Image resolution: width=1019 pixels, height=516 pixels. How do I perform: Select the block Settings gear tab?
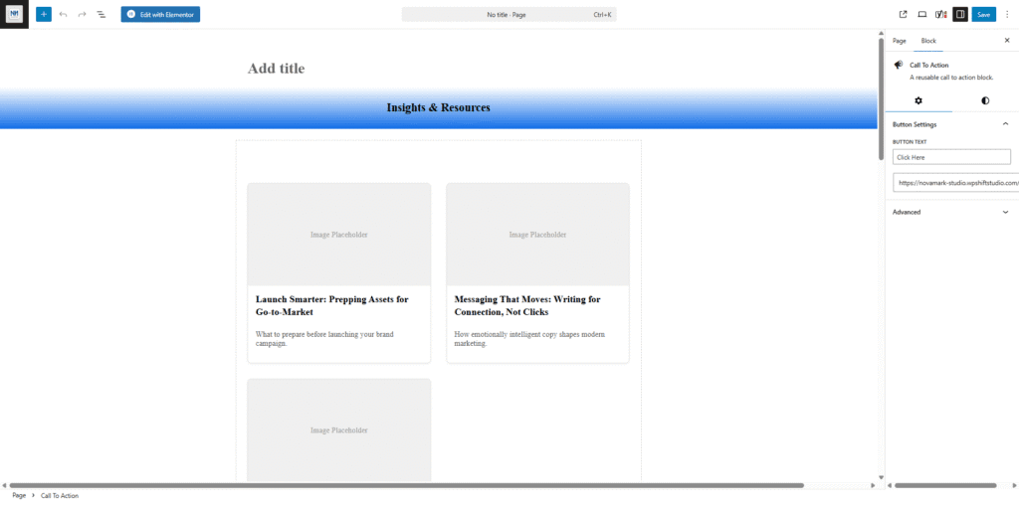pyautogui.click(x=918, y=100)
